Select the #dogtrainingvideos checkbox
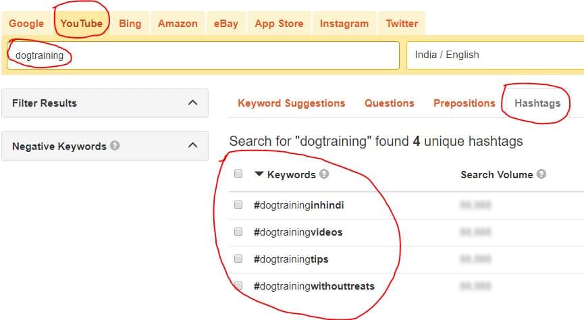The height and width of the screenshot is (320, 584). (x=238, y=232)
